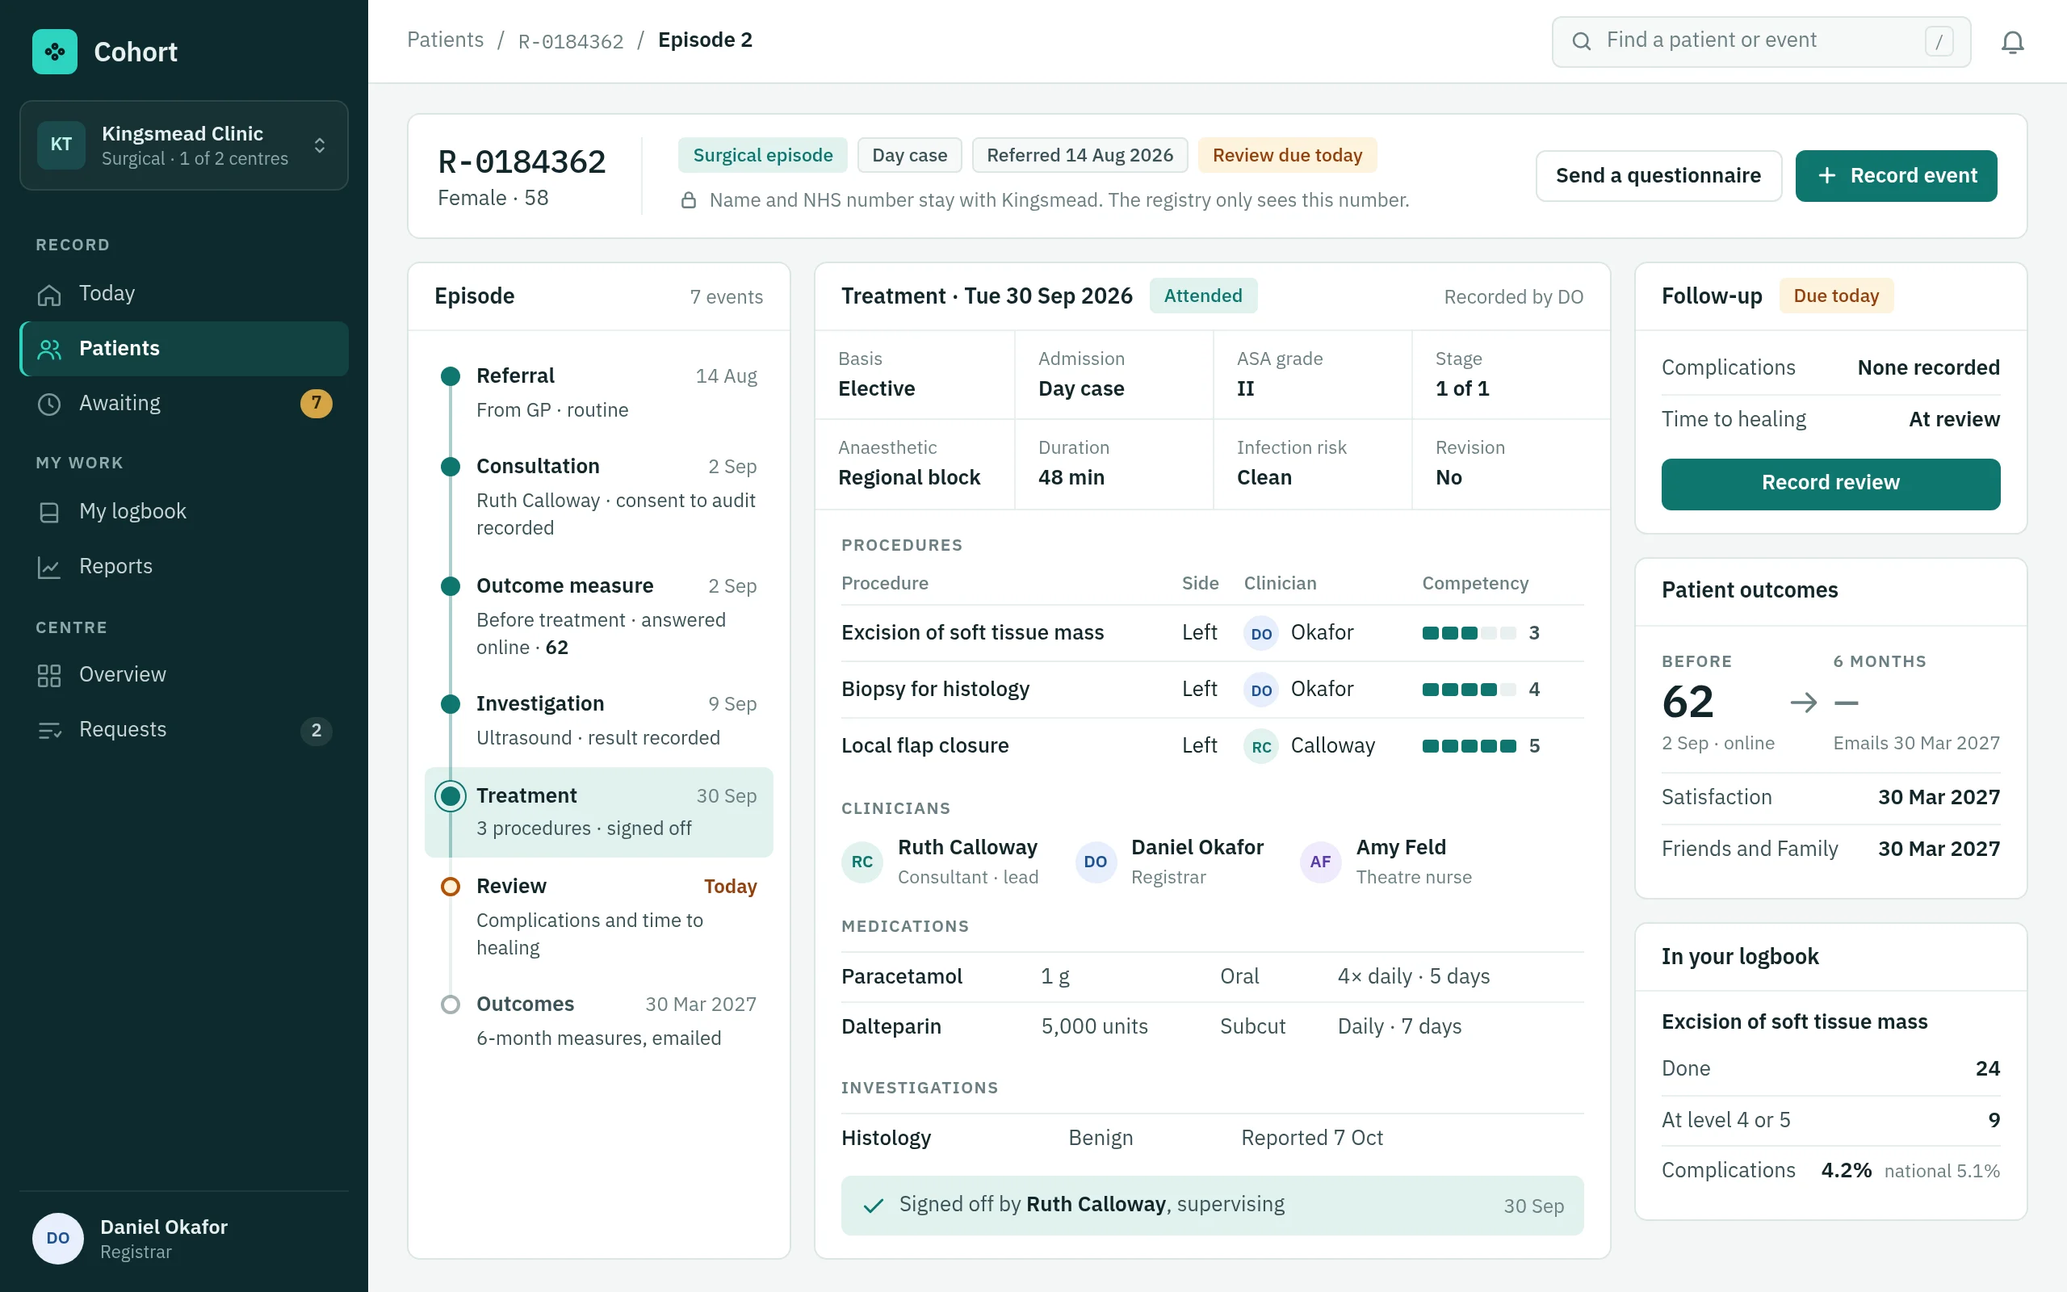Select the Outcome measure timeline event
Screen dimensions: 2067x1292
[599, 616]
